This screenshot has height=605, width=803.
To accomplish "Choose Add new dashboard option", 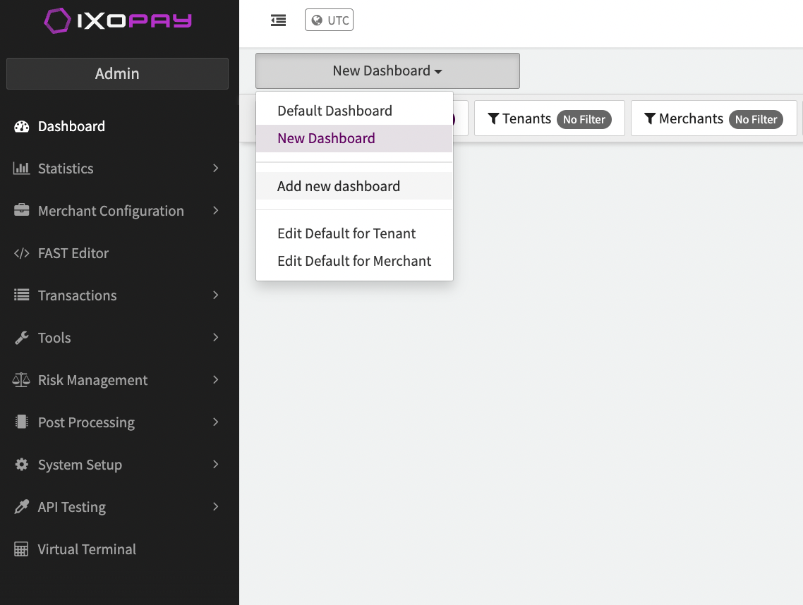I will point(339,186).
